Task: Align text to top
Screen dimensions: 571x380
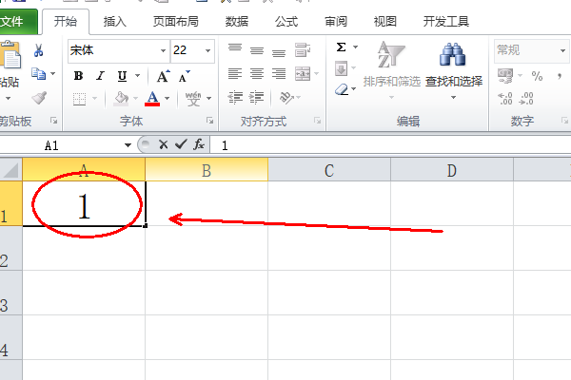Action: click(x=235, y=47)
